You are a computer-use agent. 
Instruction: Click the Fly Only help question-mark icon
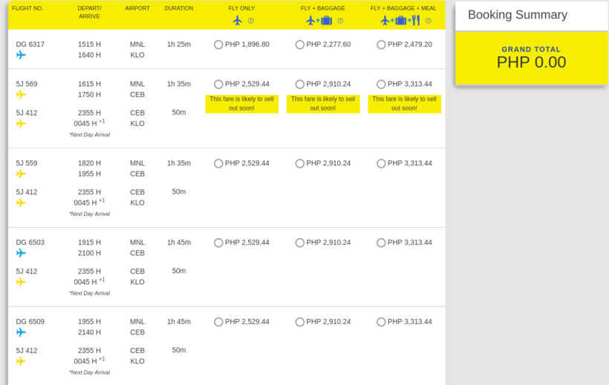pos(251,21)
